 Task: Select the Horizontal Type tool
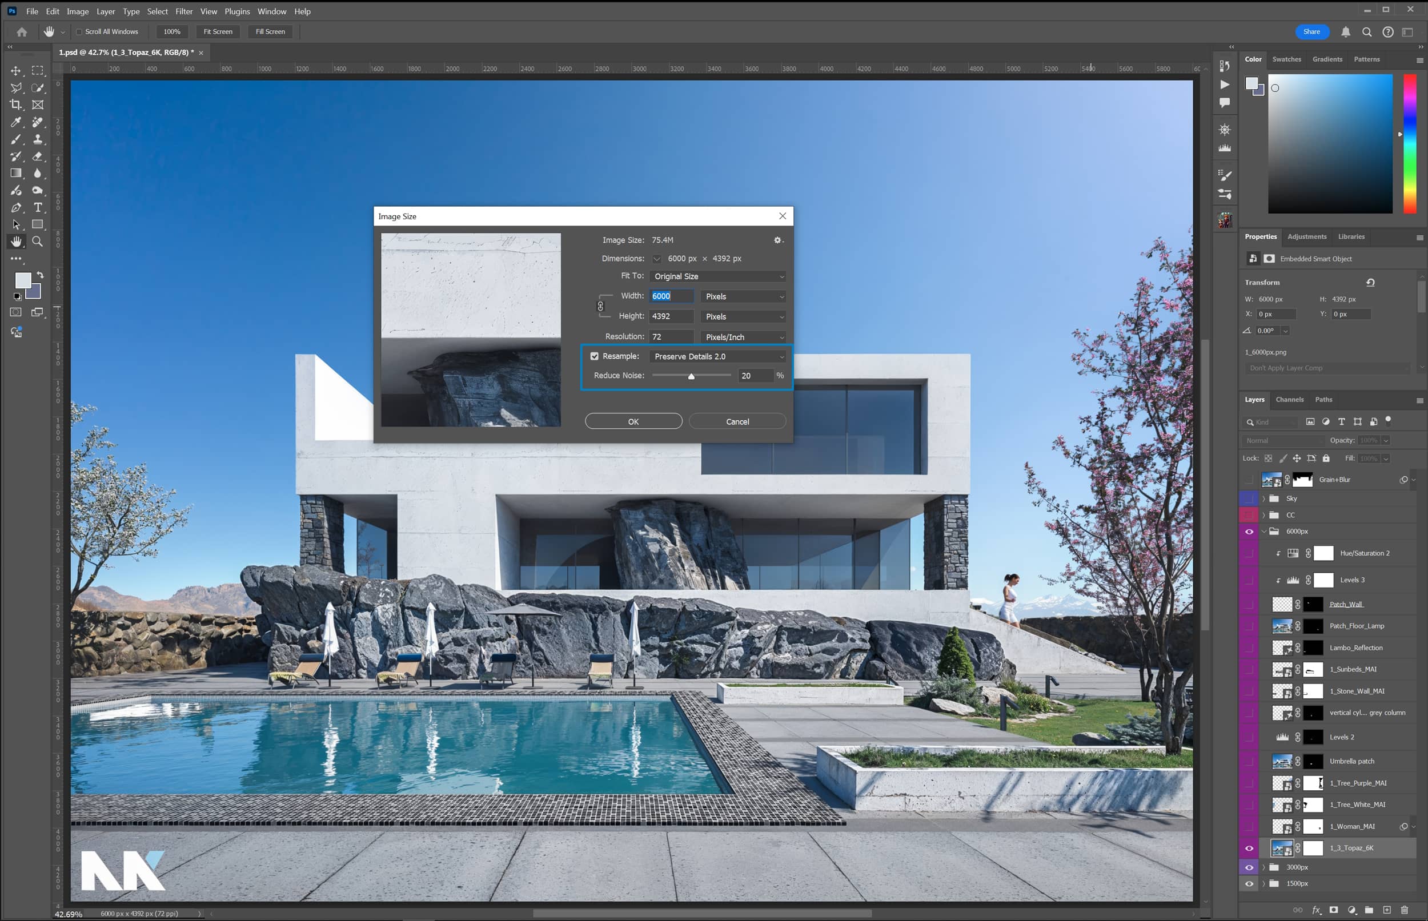[x=38, y=207]
